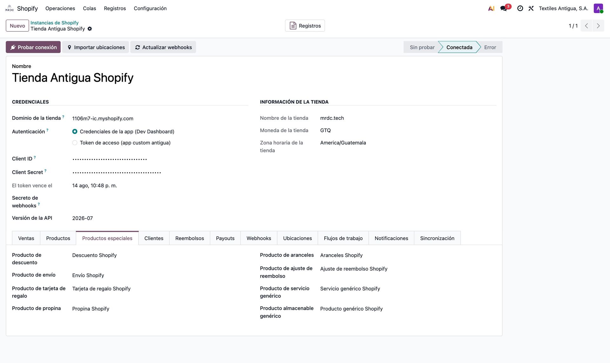610x363 pixels.
Task: Open Producto de servicio genérico dropdown
Action: click(408, 289)
